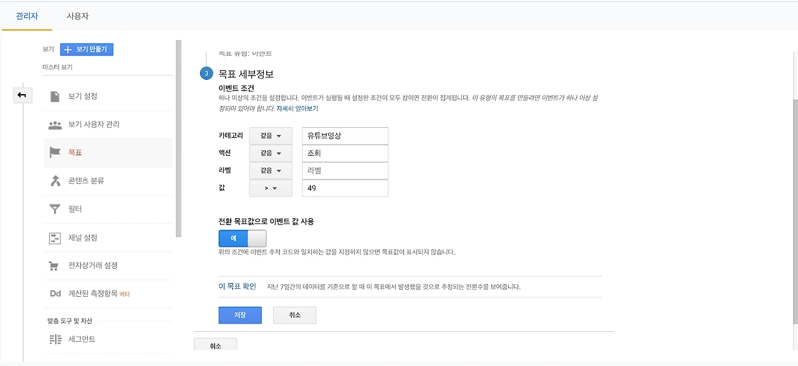Image resolution: width=798 pixels, height=366 pixels.
Task: Open 채널 설정 icon
Action: point(55,238)
